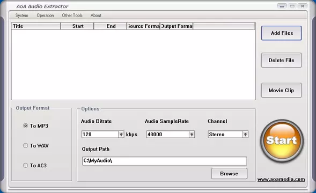Click the Stereo channel value

tap(225, 135)
